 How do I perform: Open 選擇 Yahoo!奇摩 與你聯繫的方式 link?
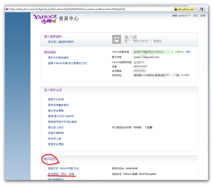point(67,63)
